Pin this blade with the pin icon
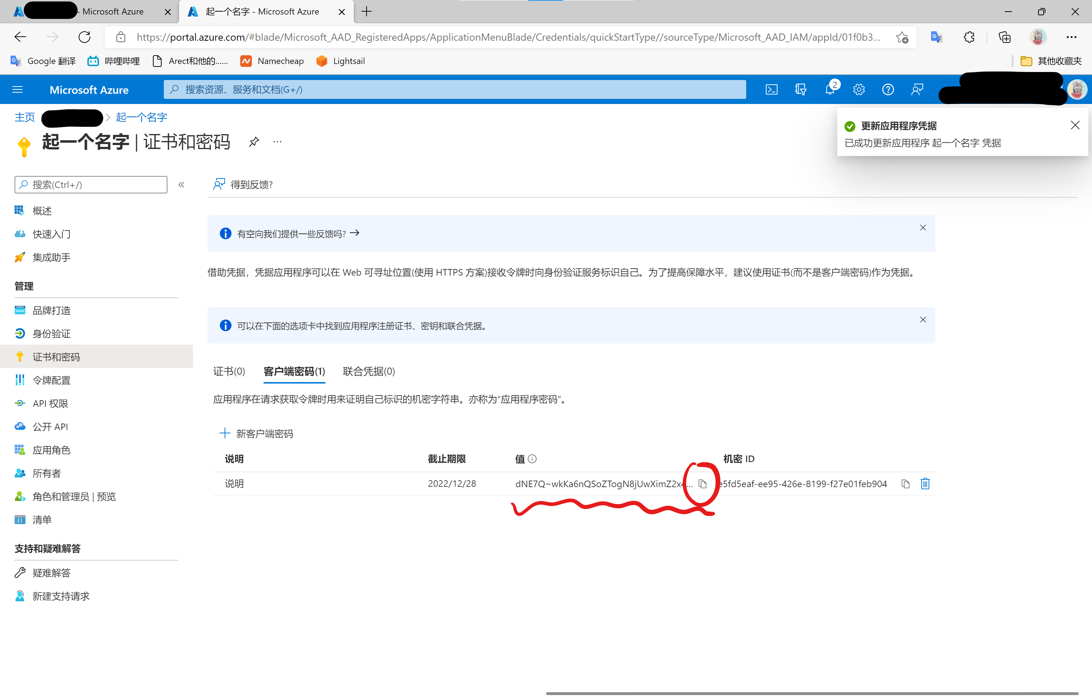Screen dimensions: 1092x698 pos(254,142)
